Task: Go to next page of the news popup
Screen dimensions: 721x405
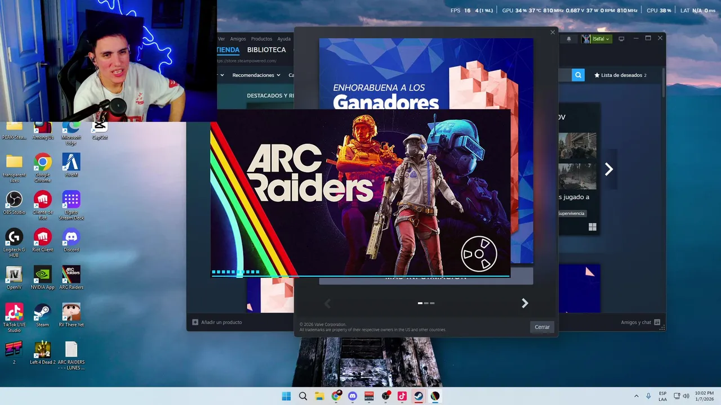Action: (524, 303)
